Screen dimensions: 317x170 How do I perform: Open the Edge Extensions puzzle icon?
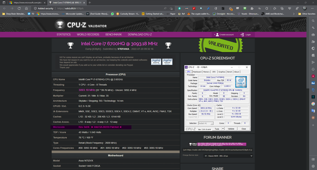click(252, 9)
